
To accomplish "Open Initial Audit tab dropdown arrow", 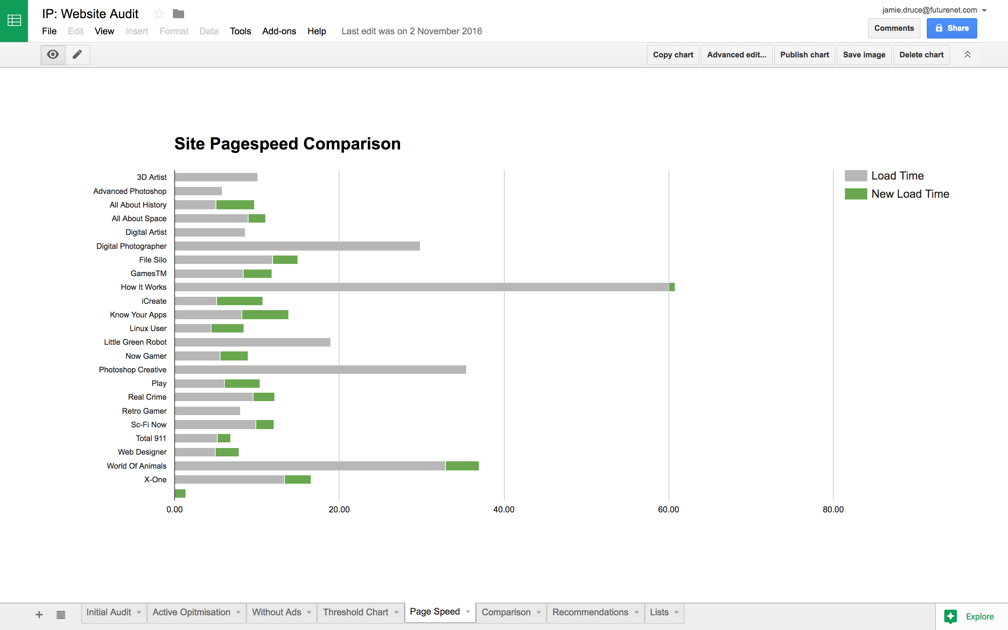I will (x=139, y=612).
